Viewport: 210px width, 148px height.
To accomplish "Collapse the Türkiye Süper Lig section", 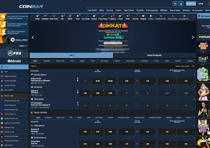I will 195,126.
